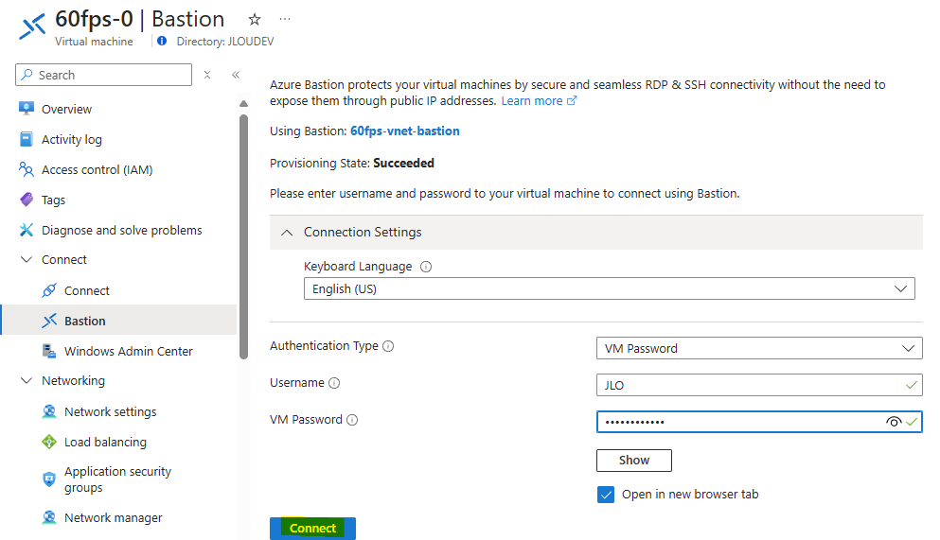Click the magnifier icon in the search box

coord(27,75)
